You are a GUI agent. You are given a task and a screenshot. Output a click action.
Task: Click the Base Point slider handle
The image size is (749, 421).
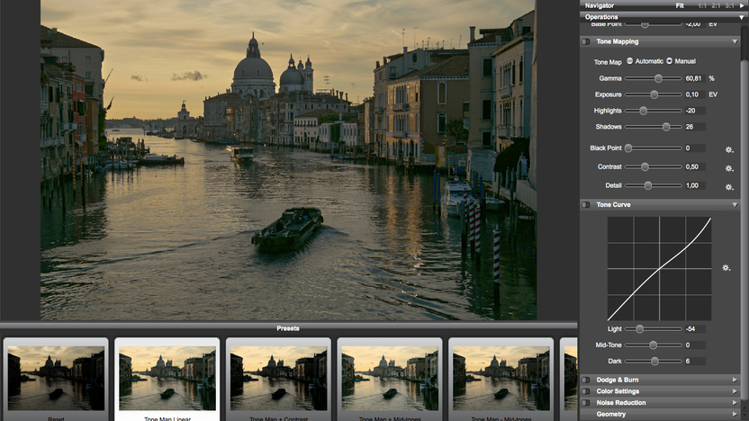click(x=645, y=24)
